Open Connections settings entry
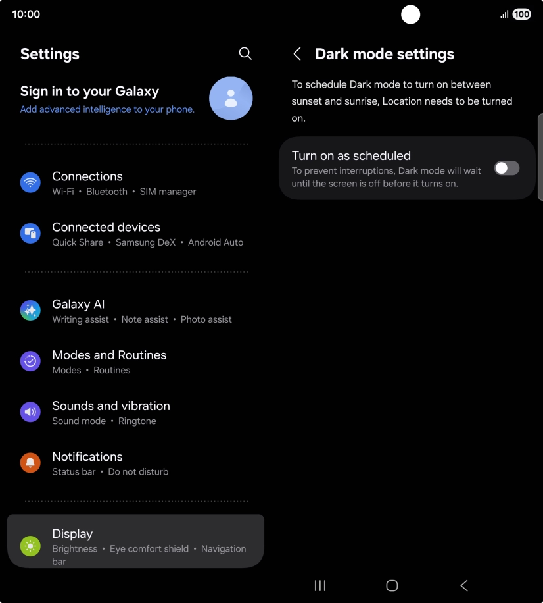This screenshot has height=603, width=543. click(135, 182)
